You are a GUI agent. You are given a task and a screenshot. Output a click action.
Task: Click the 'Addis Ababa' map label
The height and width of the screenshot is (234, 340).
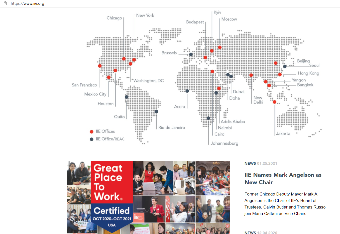pyautogui.click(x=233, y=121)
